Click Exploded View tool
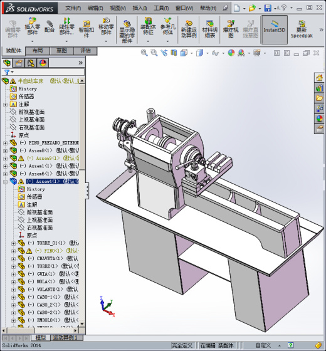This screenshot has height=351, width=326. coord(231,29)
